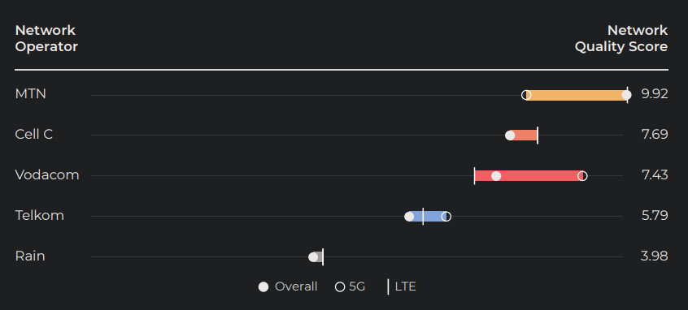Click Telkom's LTE vertical line marker
Image resolution: width=688 pixels, height=310 pixels.
[423, 217]
